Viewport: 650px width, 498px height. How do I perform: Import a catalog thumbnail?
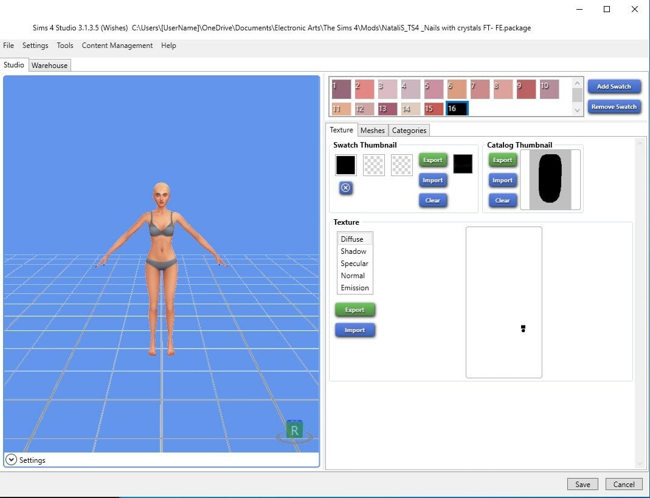[502, 180]
